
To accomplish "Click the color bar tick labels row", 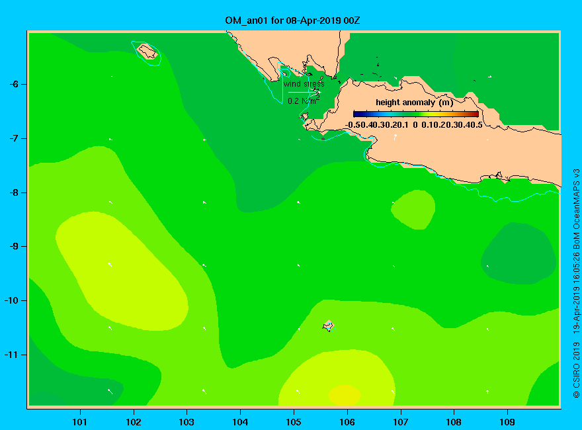I will tap(414, 125).
